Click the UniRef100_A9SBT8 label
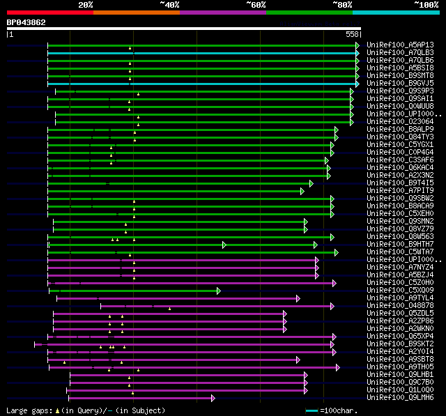The image size is (446, 416). click(x=400, y=360)
